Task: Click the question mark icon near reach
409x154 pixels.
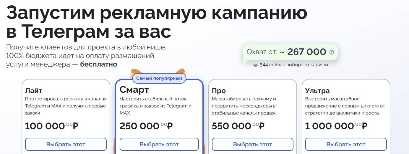Action: click(x=332, y=52)
